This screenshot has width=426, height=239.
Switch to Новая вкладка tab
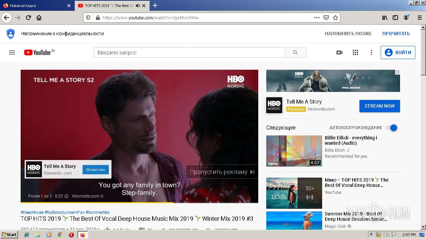click(x=37, y=6)
